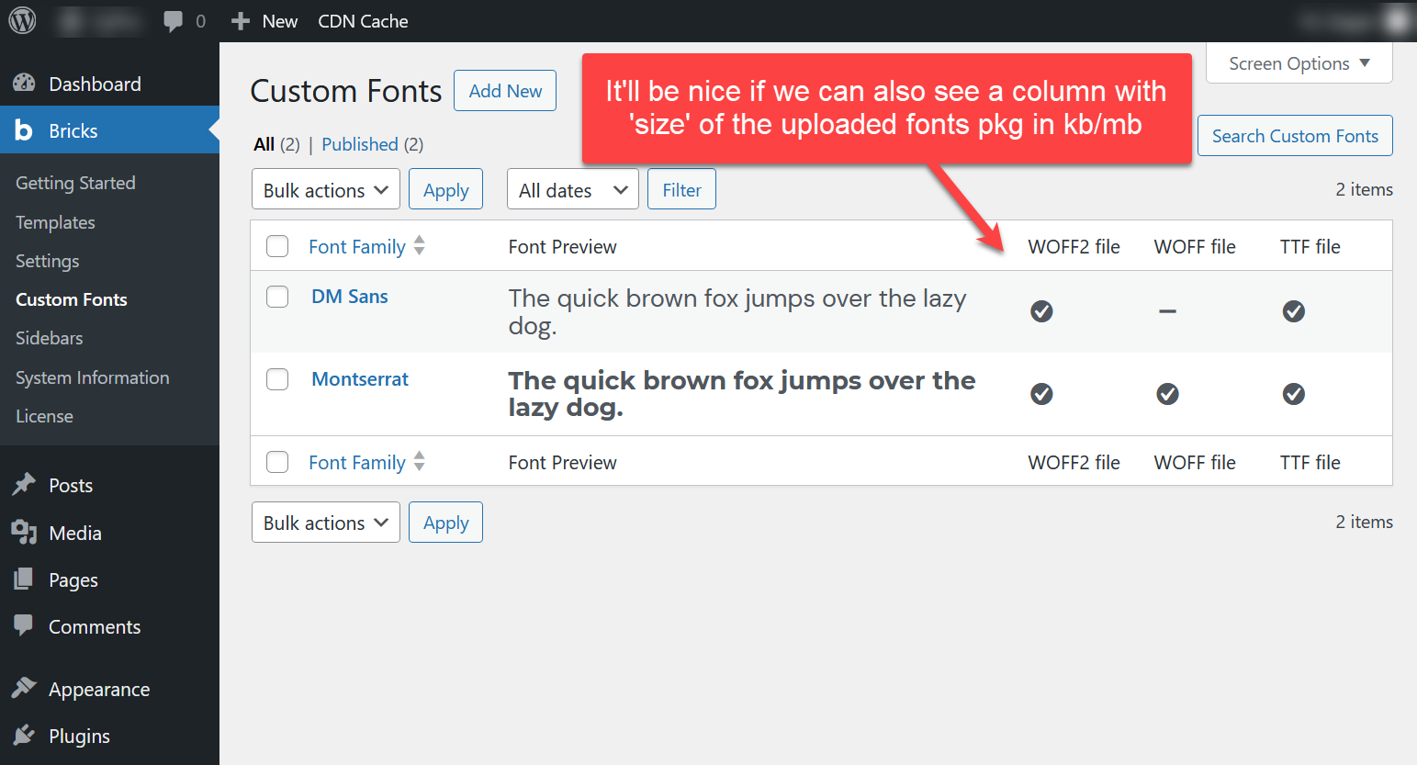
Task: Click the Bricks logo icon
Action: point(24,130)
